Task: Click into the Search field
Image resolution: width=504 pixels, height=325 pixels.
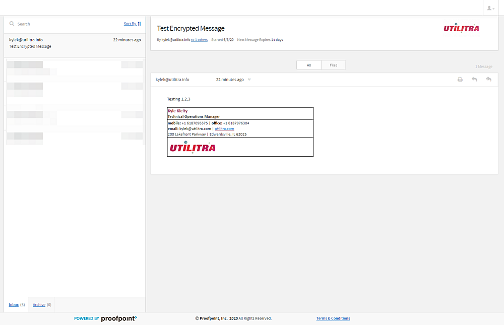Action: tap(66, 24)
